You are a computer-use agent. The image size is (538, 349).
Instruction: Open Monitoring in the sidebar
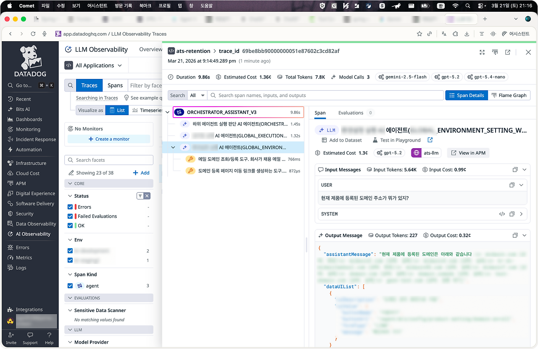coord(28,129)
